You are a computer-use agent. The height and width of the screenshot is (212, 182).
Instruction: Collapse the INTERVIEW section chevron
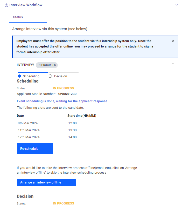[173, 64]
